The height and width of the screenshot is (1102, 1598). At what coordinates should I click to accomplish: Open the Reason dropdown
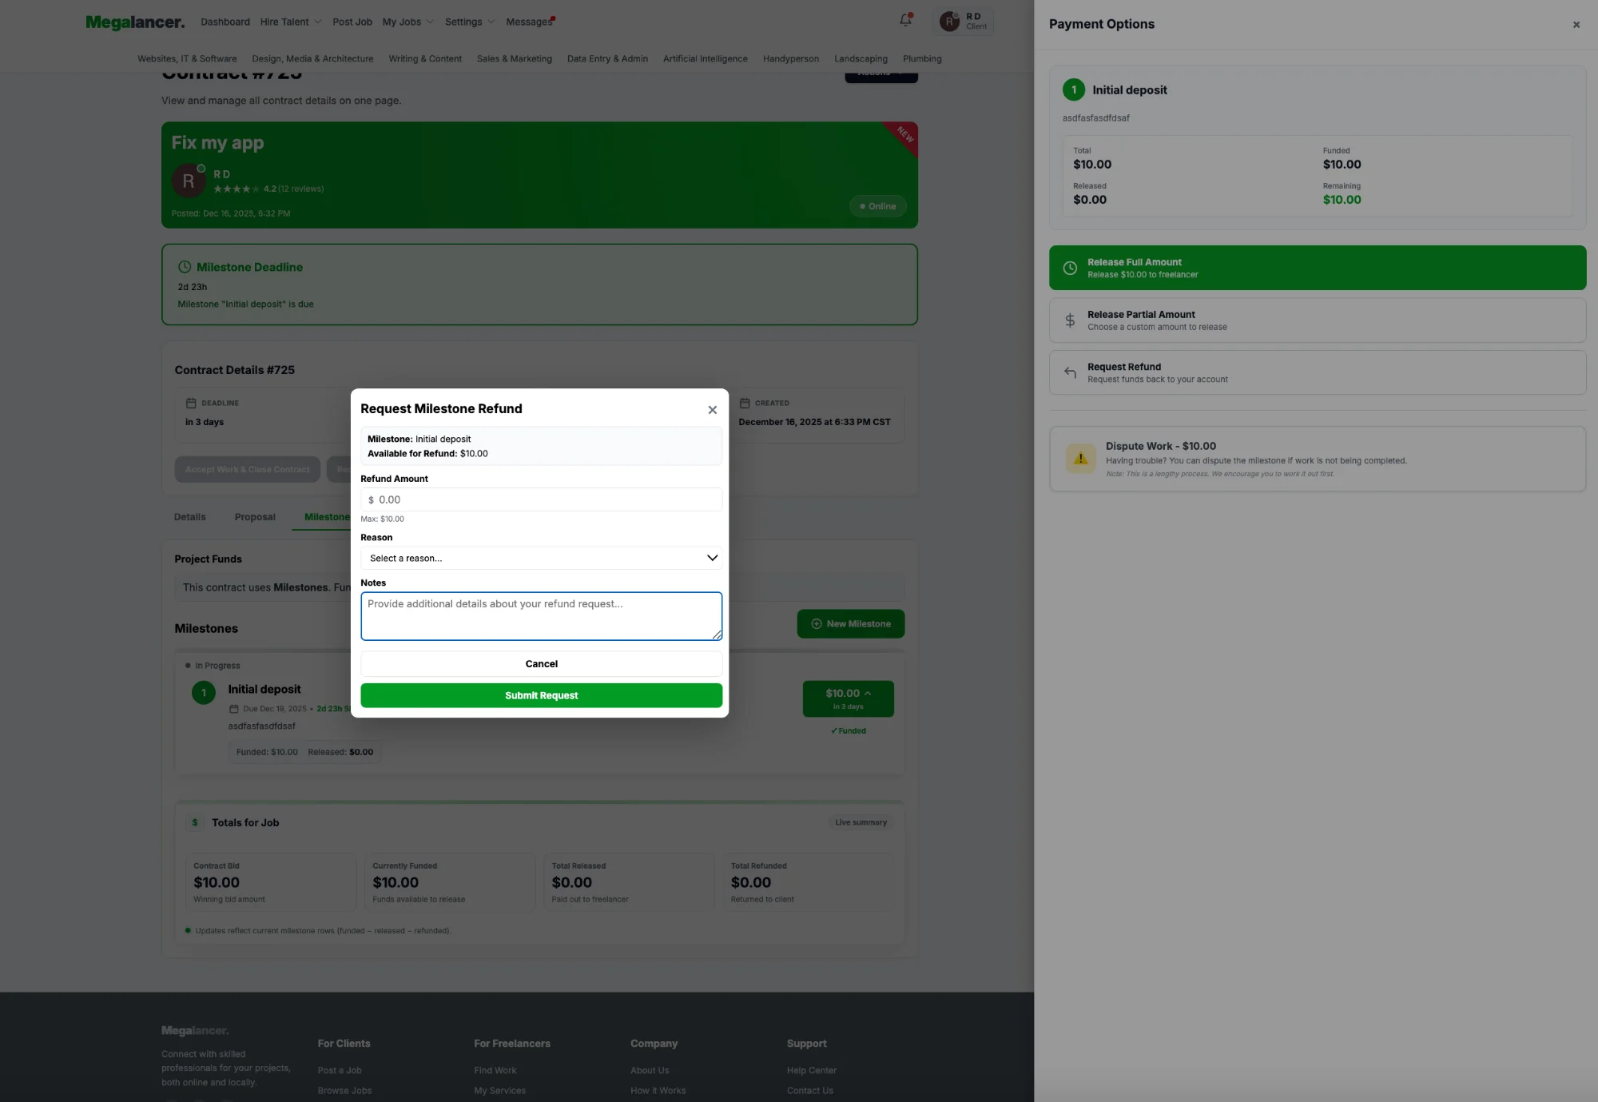coord(541,558)
